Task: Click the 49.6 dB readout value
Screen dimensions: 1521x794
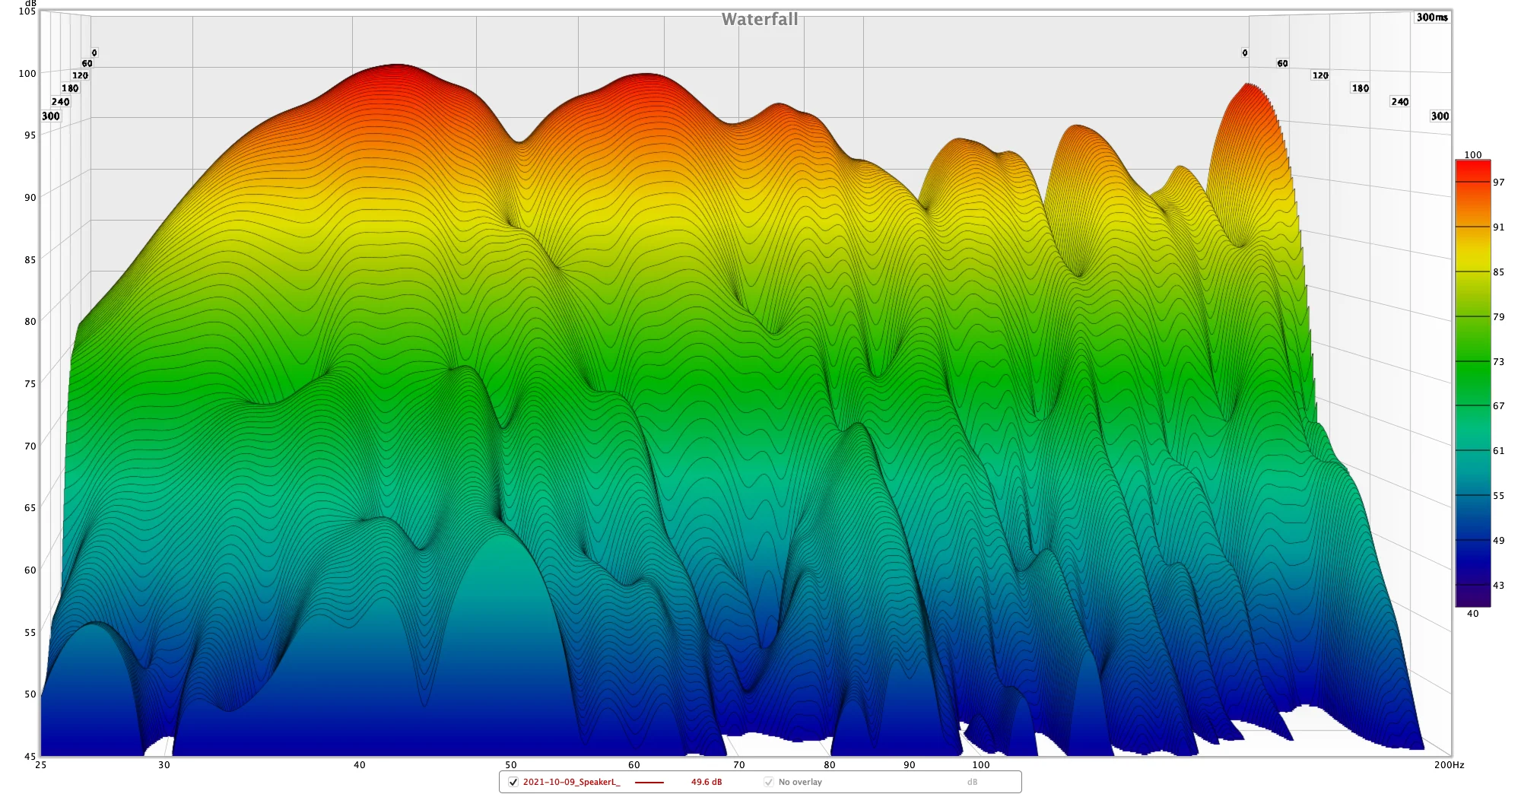Action: click(707, 782)
